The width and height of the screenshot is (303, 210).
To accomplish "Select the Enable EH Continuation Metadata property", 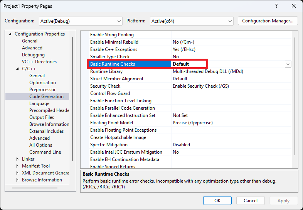I will [x=125, y=159].
